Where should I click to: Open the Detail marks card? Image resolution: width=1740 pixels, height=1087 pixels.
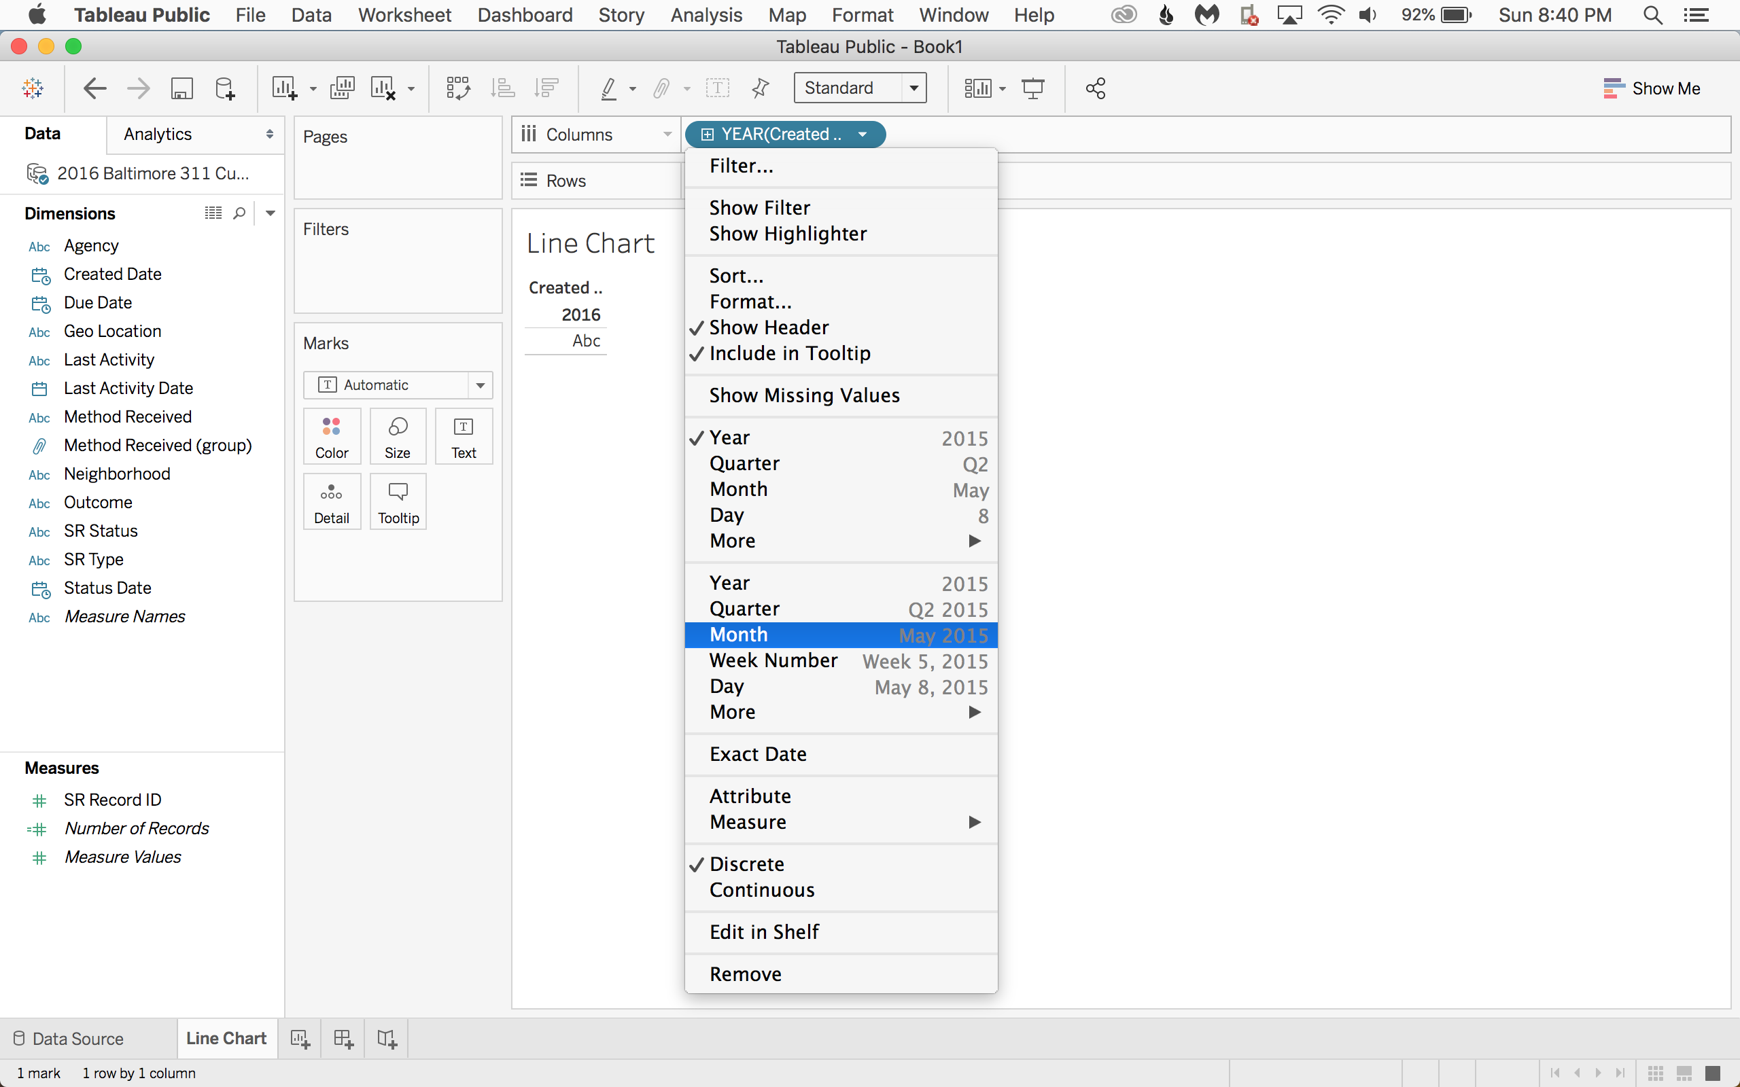click(x=332, y=502)
